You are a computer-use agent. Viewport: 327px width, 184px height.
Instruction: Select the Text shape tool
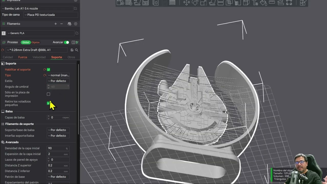pyautogui.click(x=255, y=3)
